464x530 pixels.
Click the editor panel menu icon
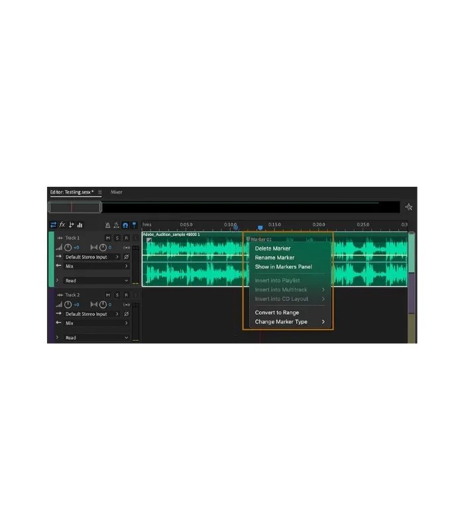pyautogui.click(x=100, y=192)
